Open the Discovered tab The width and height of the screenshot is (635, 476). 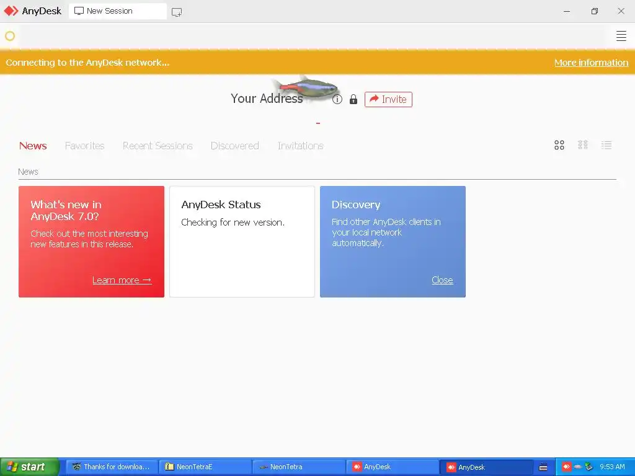pos(235,146)
